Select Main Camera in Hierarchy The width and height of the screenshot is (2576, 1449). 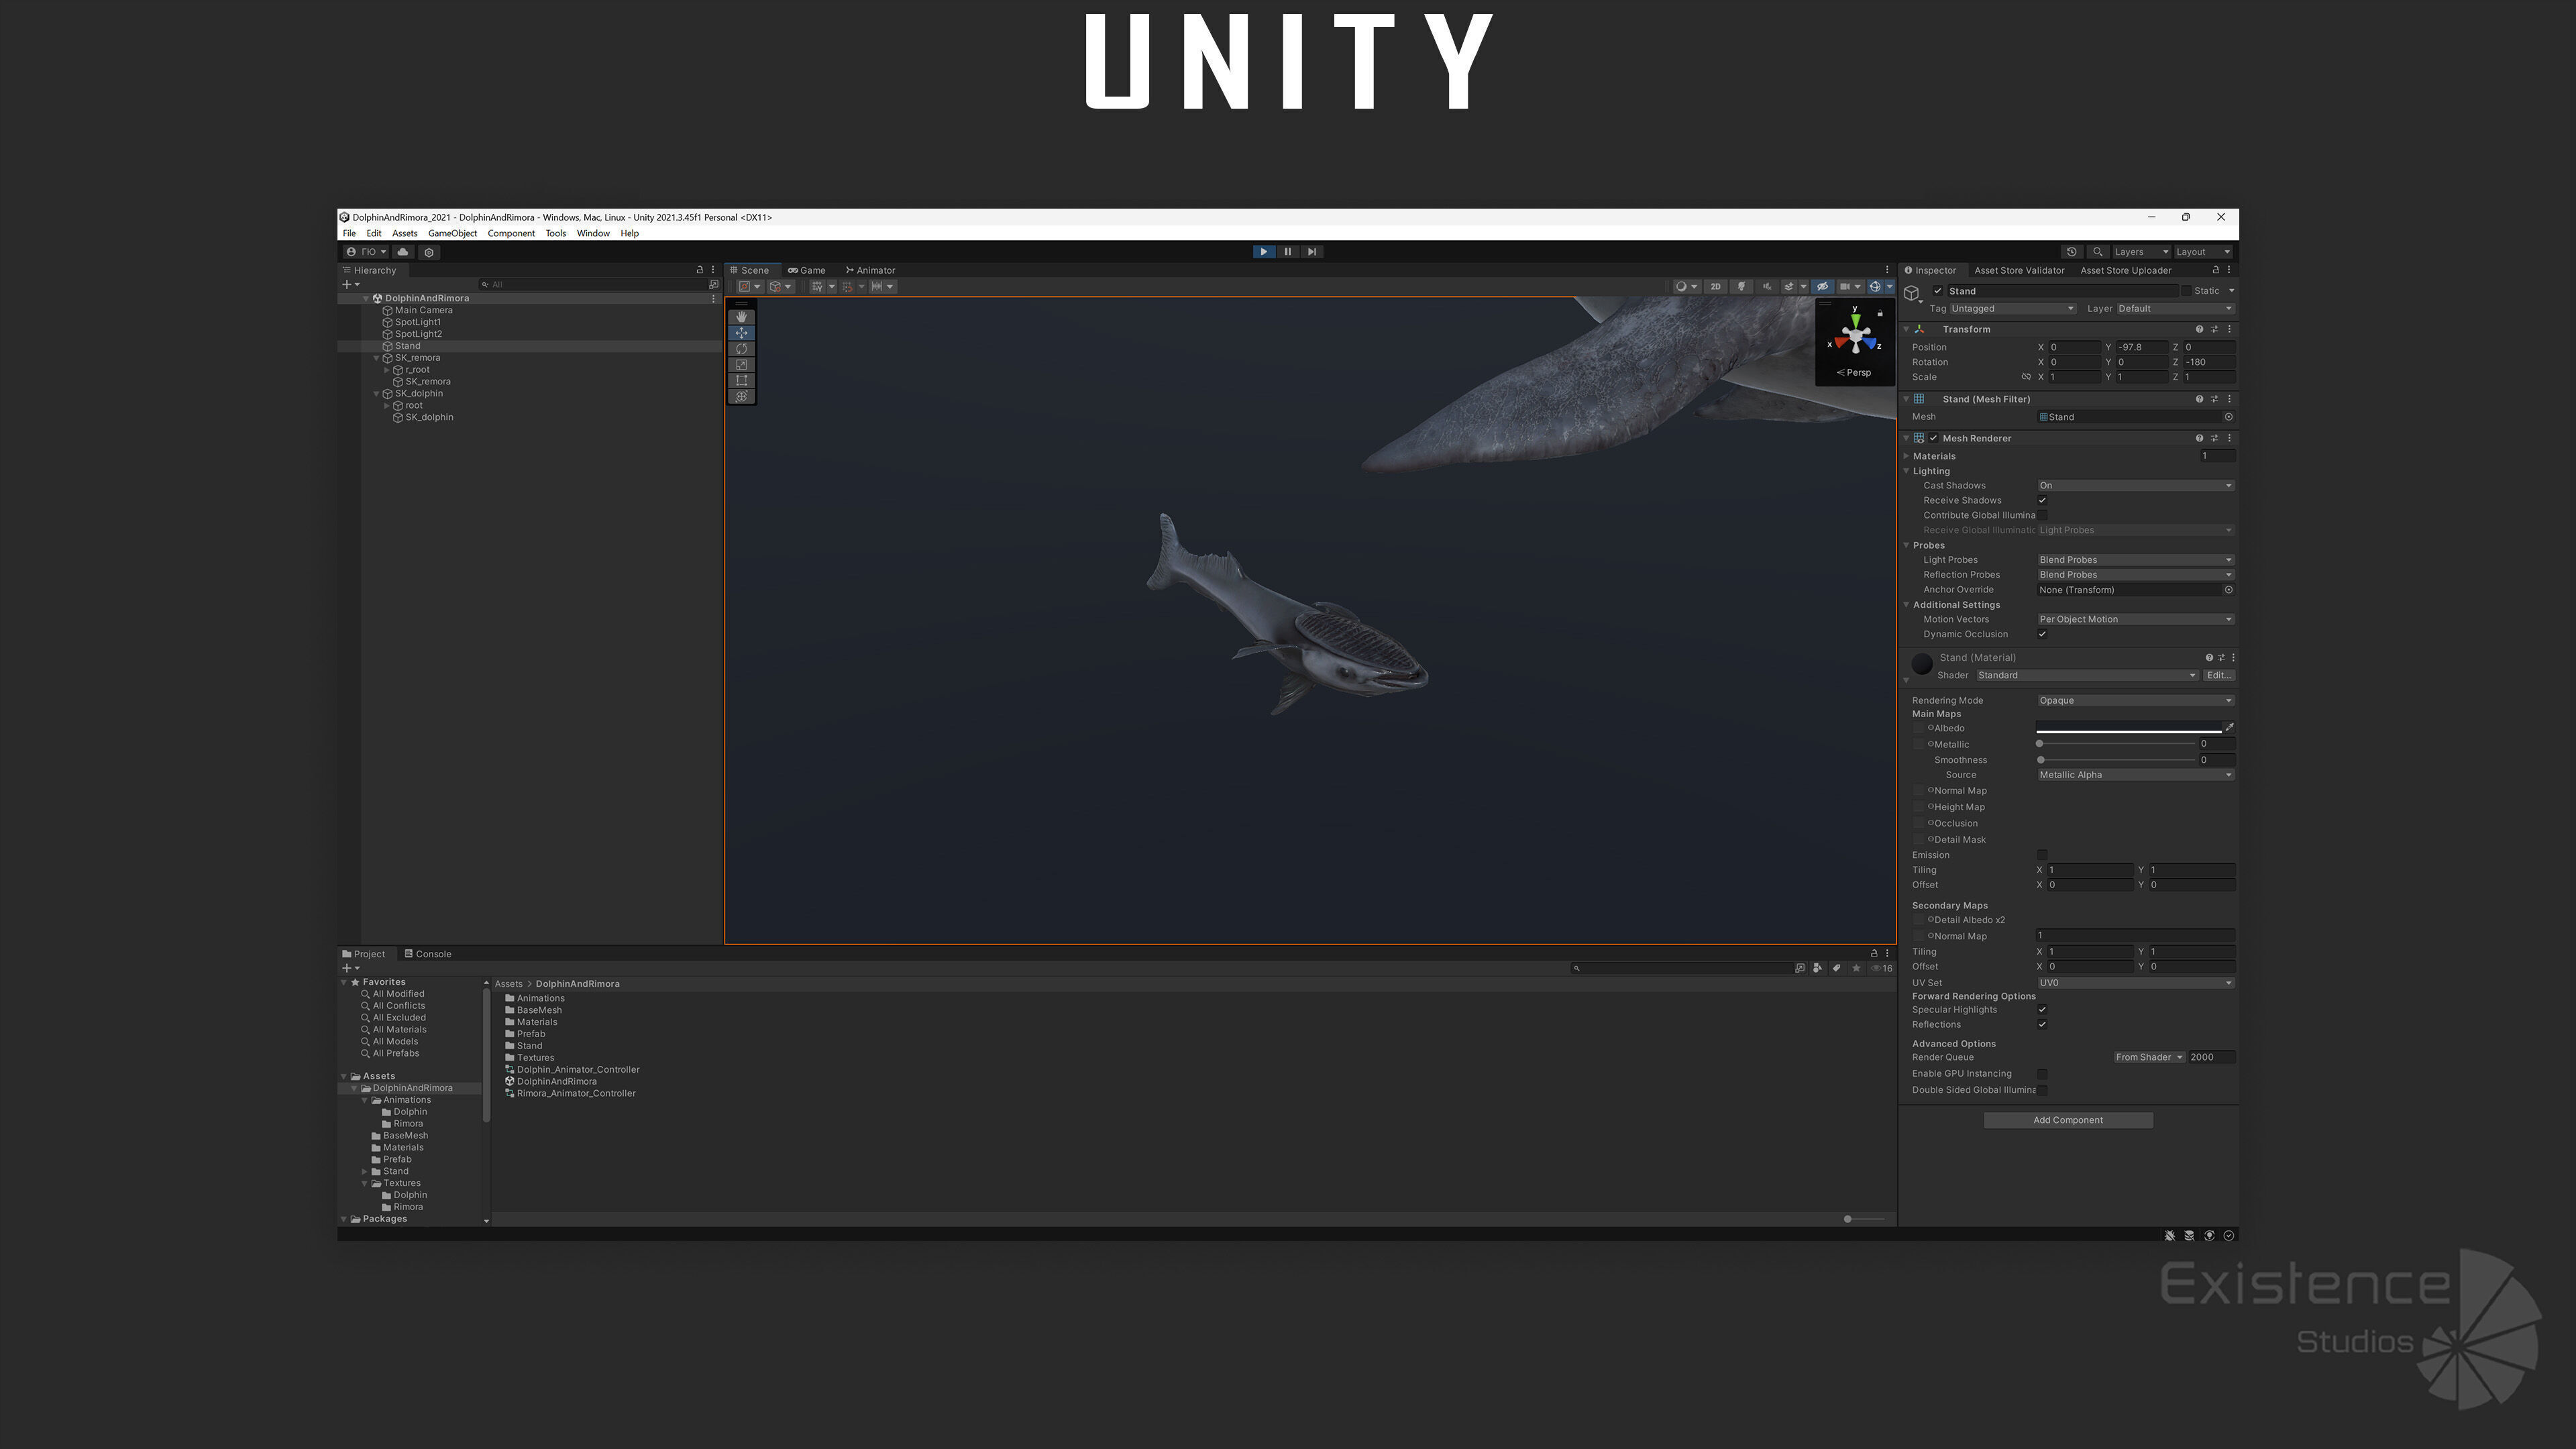pyautogui.click(x=423, y=310)
